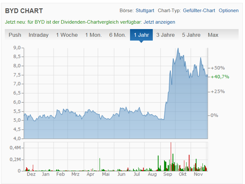The width and height of the screenshot is (245, 184).
Task: Click the tall green volume bar above the Mai label
Action: click(x=100, y=165)
